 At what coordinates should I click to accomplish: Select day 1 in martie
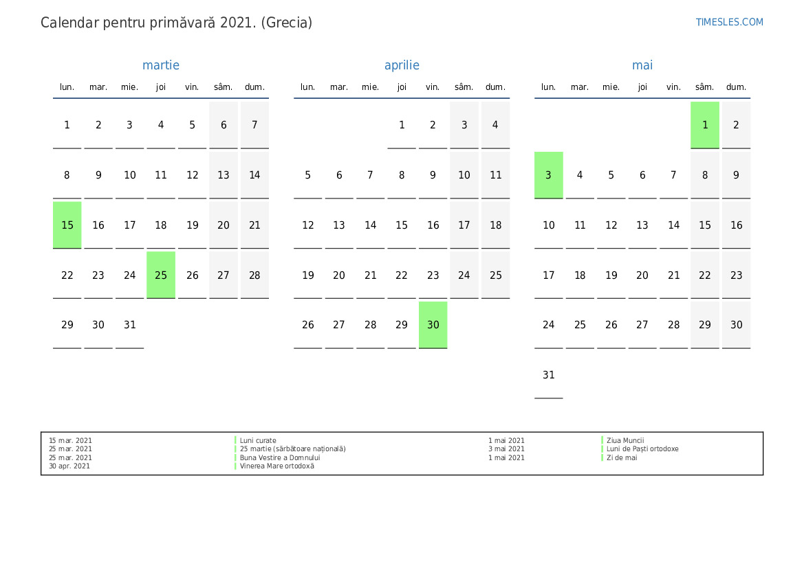[x=67, y=125]
